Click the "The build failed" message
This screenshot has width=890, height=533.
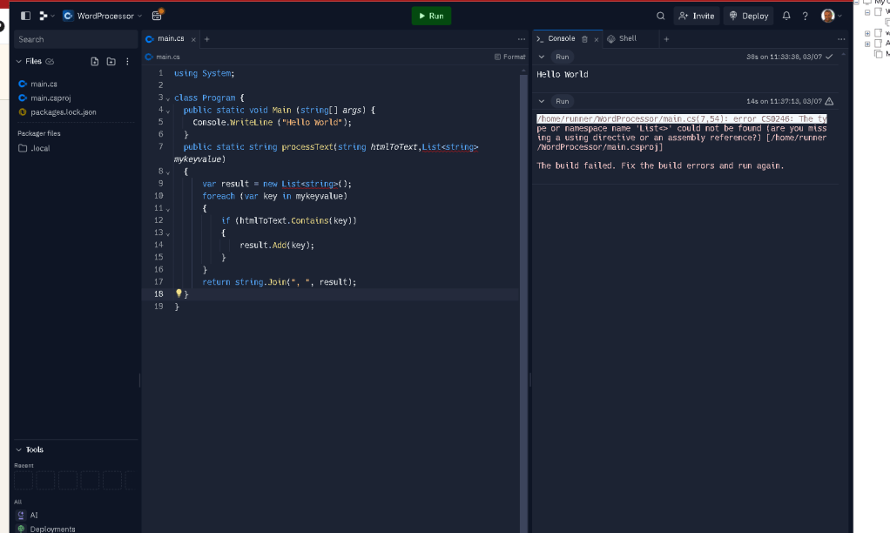[x=660, y=165]
